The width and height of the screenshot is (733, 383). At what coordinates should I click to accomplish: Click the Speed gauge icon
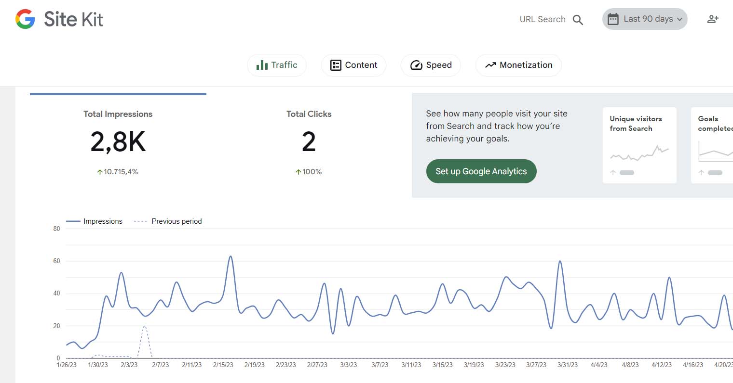click(416, 65)
